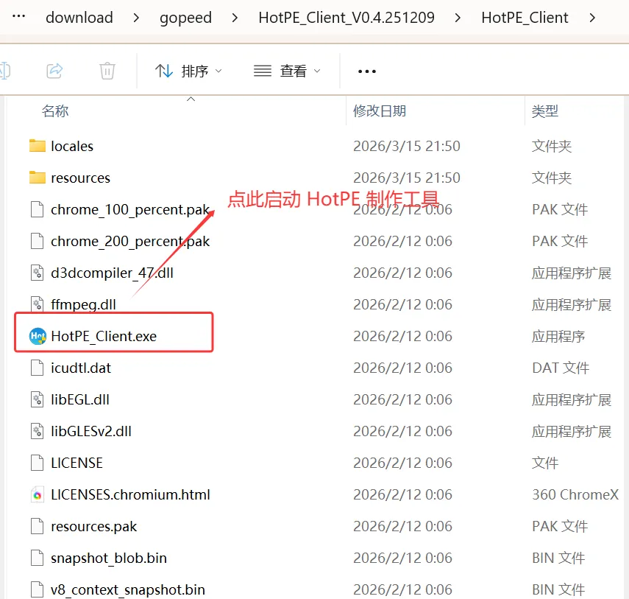Select the snapshot_blob.bin file icon

point(38,558)
